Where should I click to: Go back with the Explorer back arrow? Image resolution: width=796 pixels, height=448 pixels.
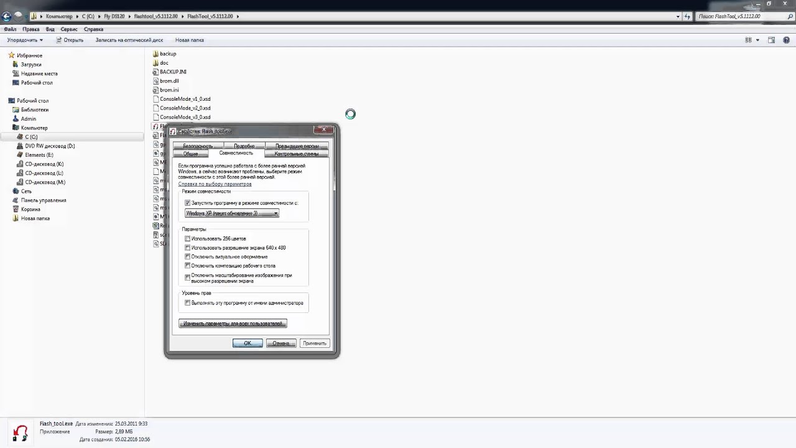(x=6, y=16)
